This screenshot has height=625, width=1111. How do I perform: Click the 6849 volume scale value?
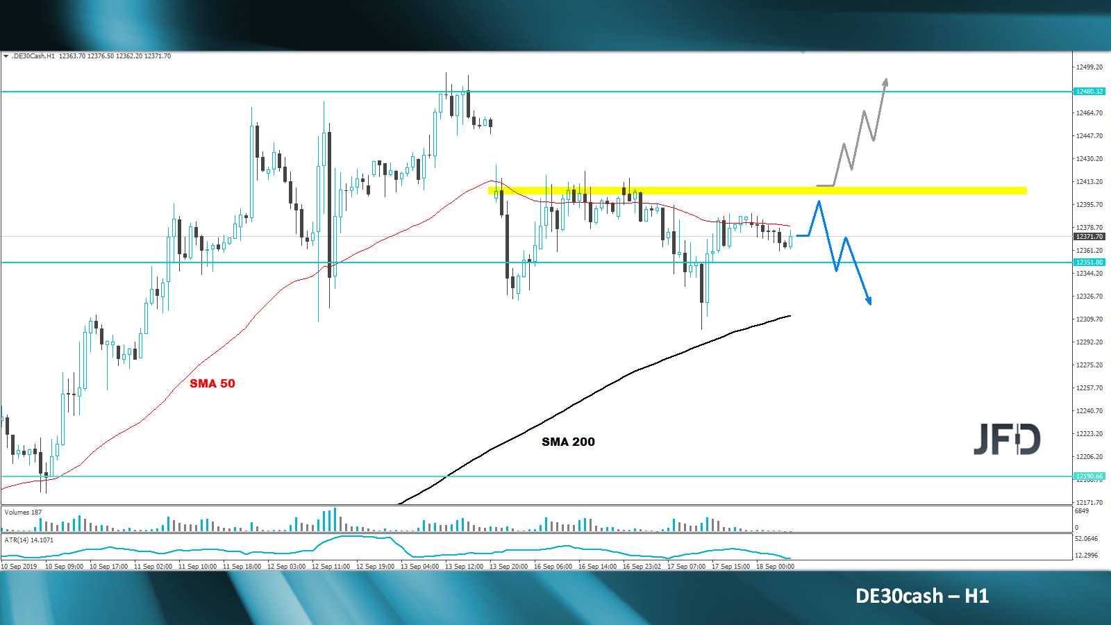point(1082,511)
